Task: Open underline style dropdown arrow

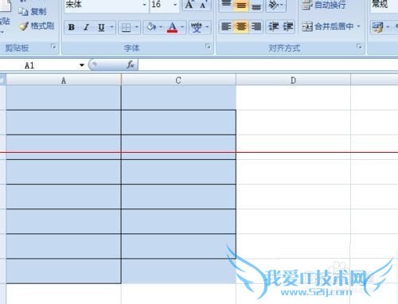Action: (111, 27)
